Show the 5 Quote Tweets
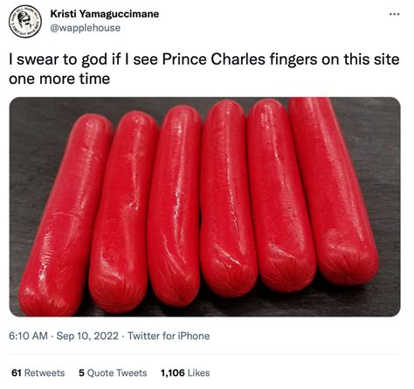Screen dimensions: 414x389 [x=113, y=372]
